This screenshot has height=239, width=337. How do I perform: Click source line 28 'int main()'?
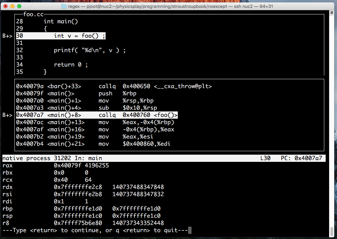[61, 22]
